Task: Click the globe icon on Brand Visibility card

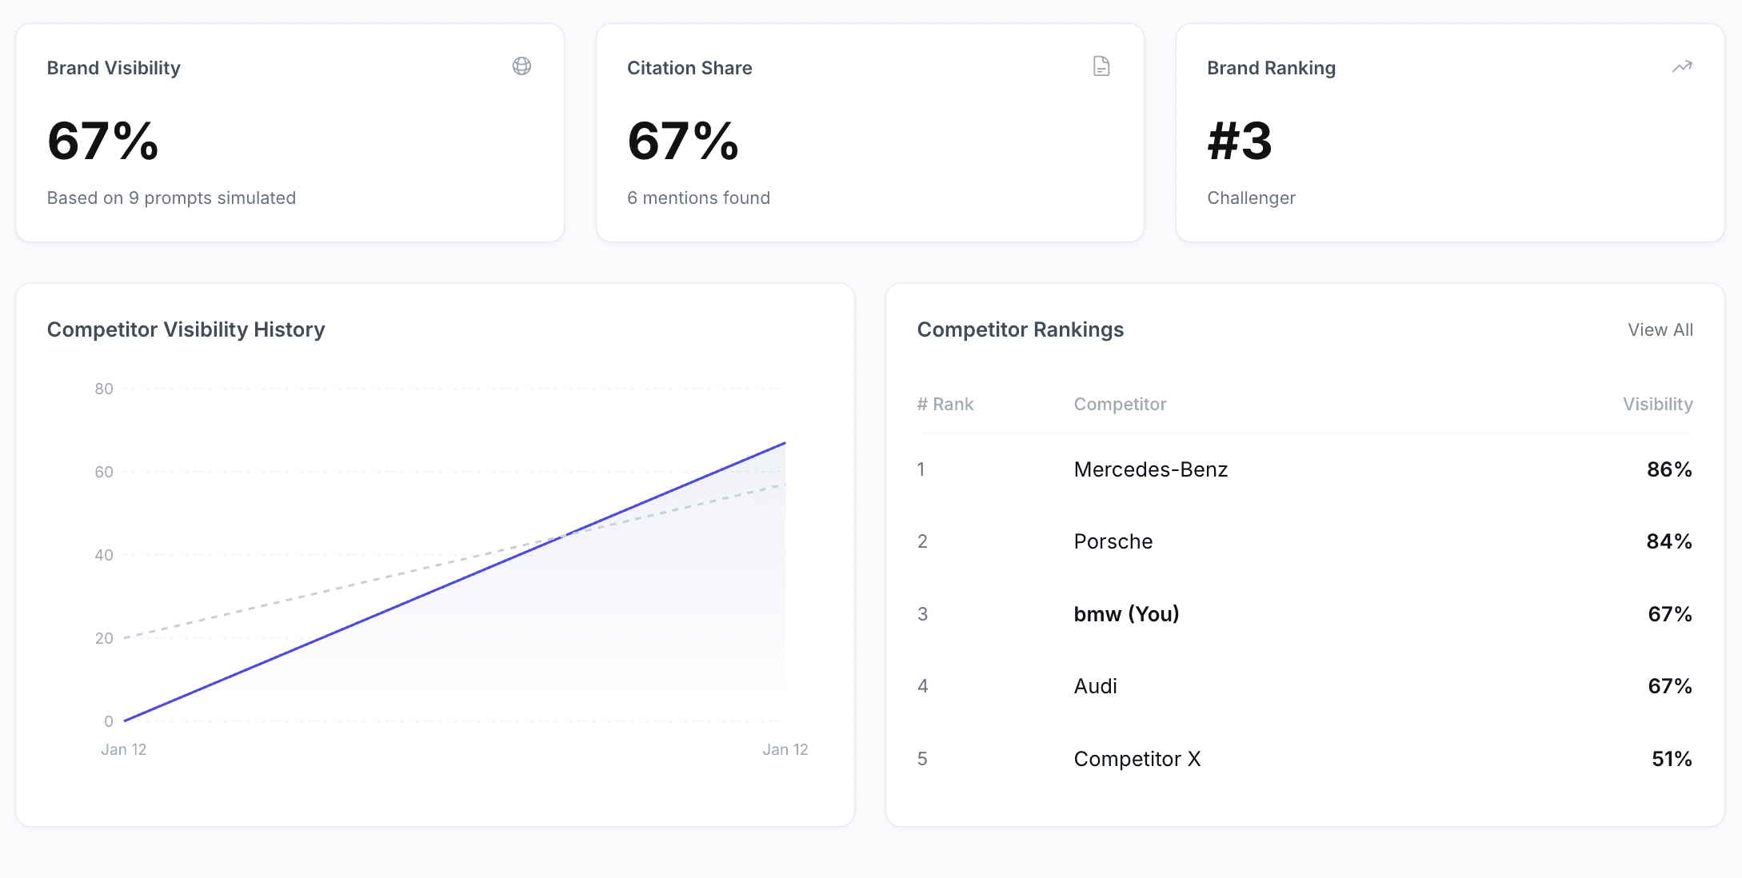Action: pos(522,67)
